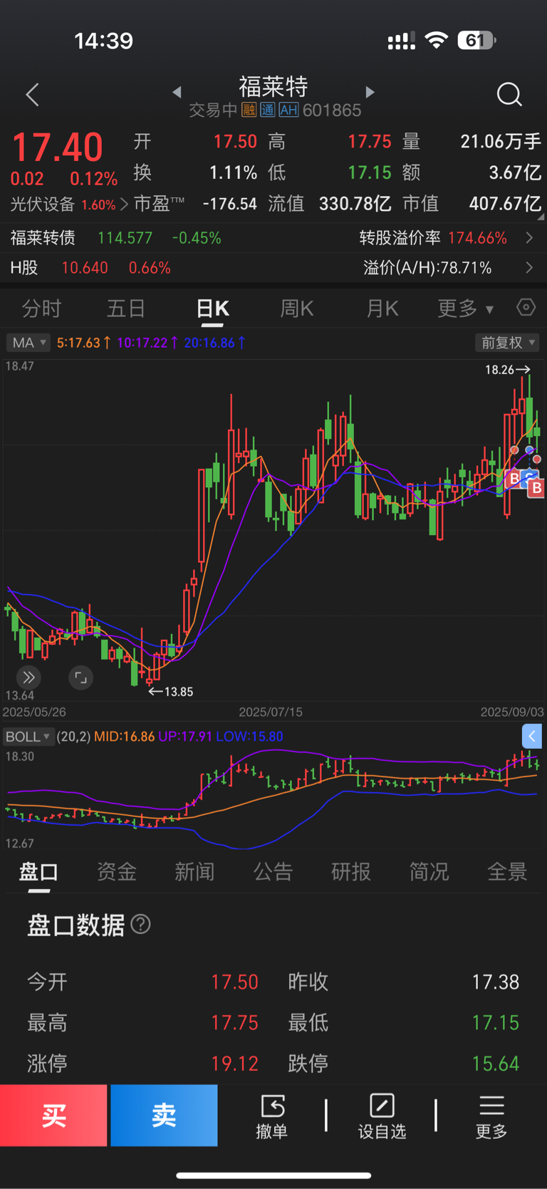The width and height of the screenshot is (547, 1189).
Task: Open the 前复权 adjustment dropdown
Action: (507, 343)
